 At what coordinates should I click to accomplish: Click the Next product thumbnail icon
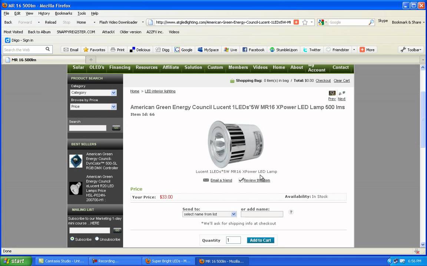[342, 93]
